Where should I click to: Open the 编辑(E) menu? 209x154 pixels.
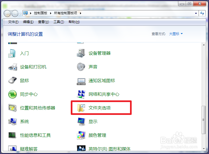point(28,22)
